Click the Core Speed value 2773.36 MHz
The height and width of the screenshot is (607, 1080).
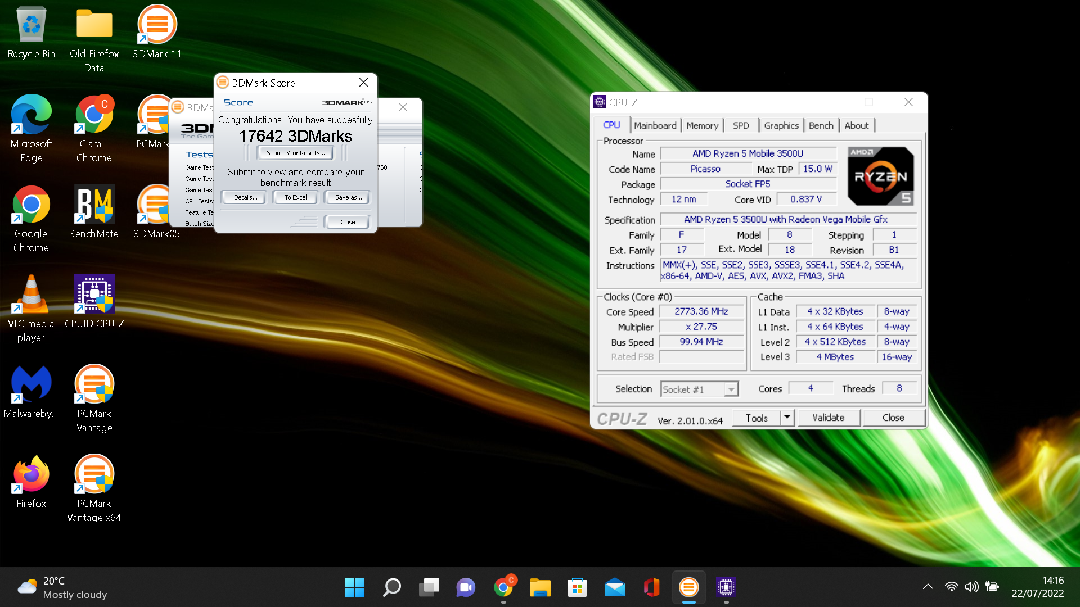click(701, 311)
